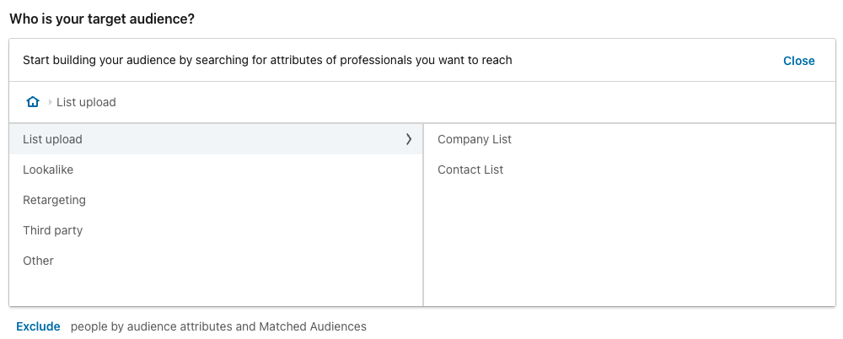Select List upload in the category list
The height and width of the screenshot is (339, 843).
(x=53, y=139)
